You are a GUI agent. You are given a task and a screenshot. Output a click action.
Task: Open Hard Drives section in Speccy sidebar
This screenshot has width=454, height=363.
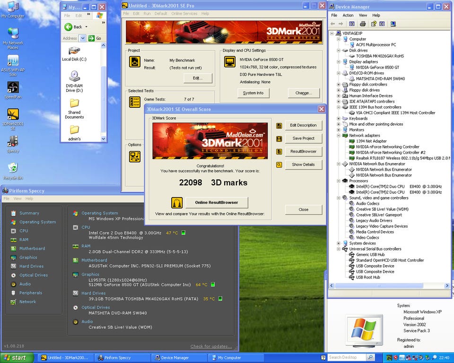[31, 266]
